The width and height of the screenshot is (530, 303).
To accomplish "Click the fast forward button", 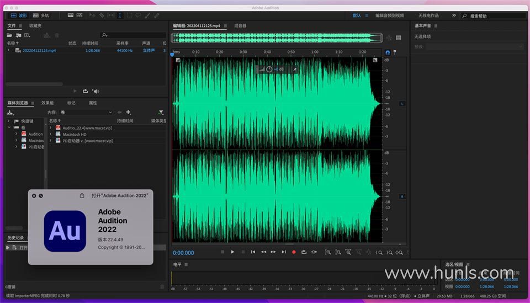I will point(273,252).
